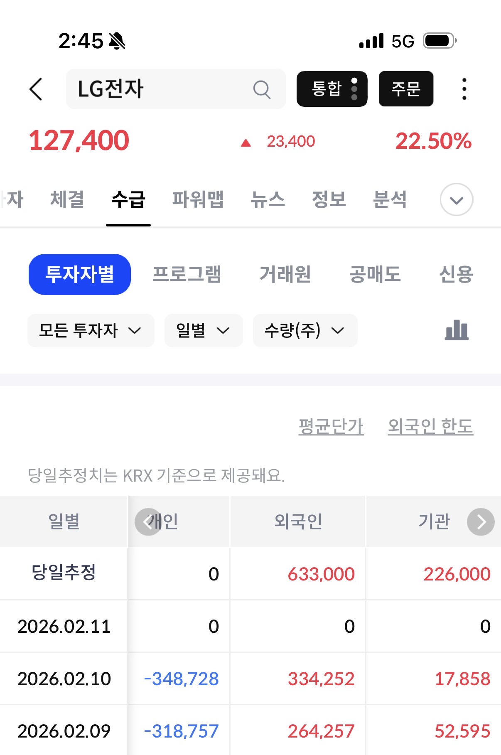Open the 수량(주) unit dropdown
This screenshot has height=755, width=501.
[305, 331]
